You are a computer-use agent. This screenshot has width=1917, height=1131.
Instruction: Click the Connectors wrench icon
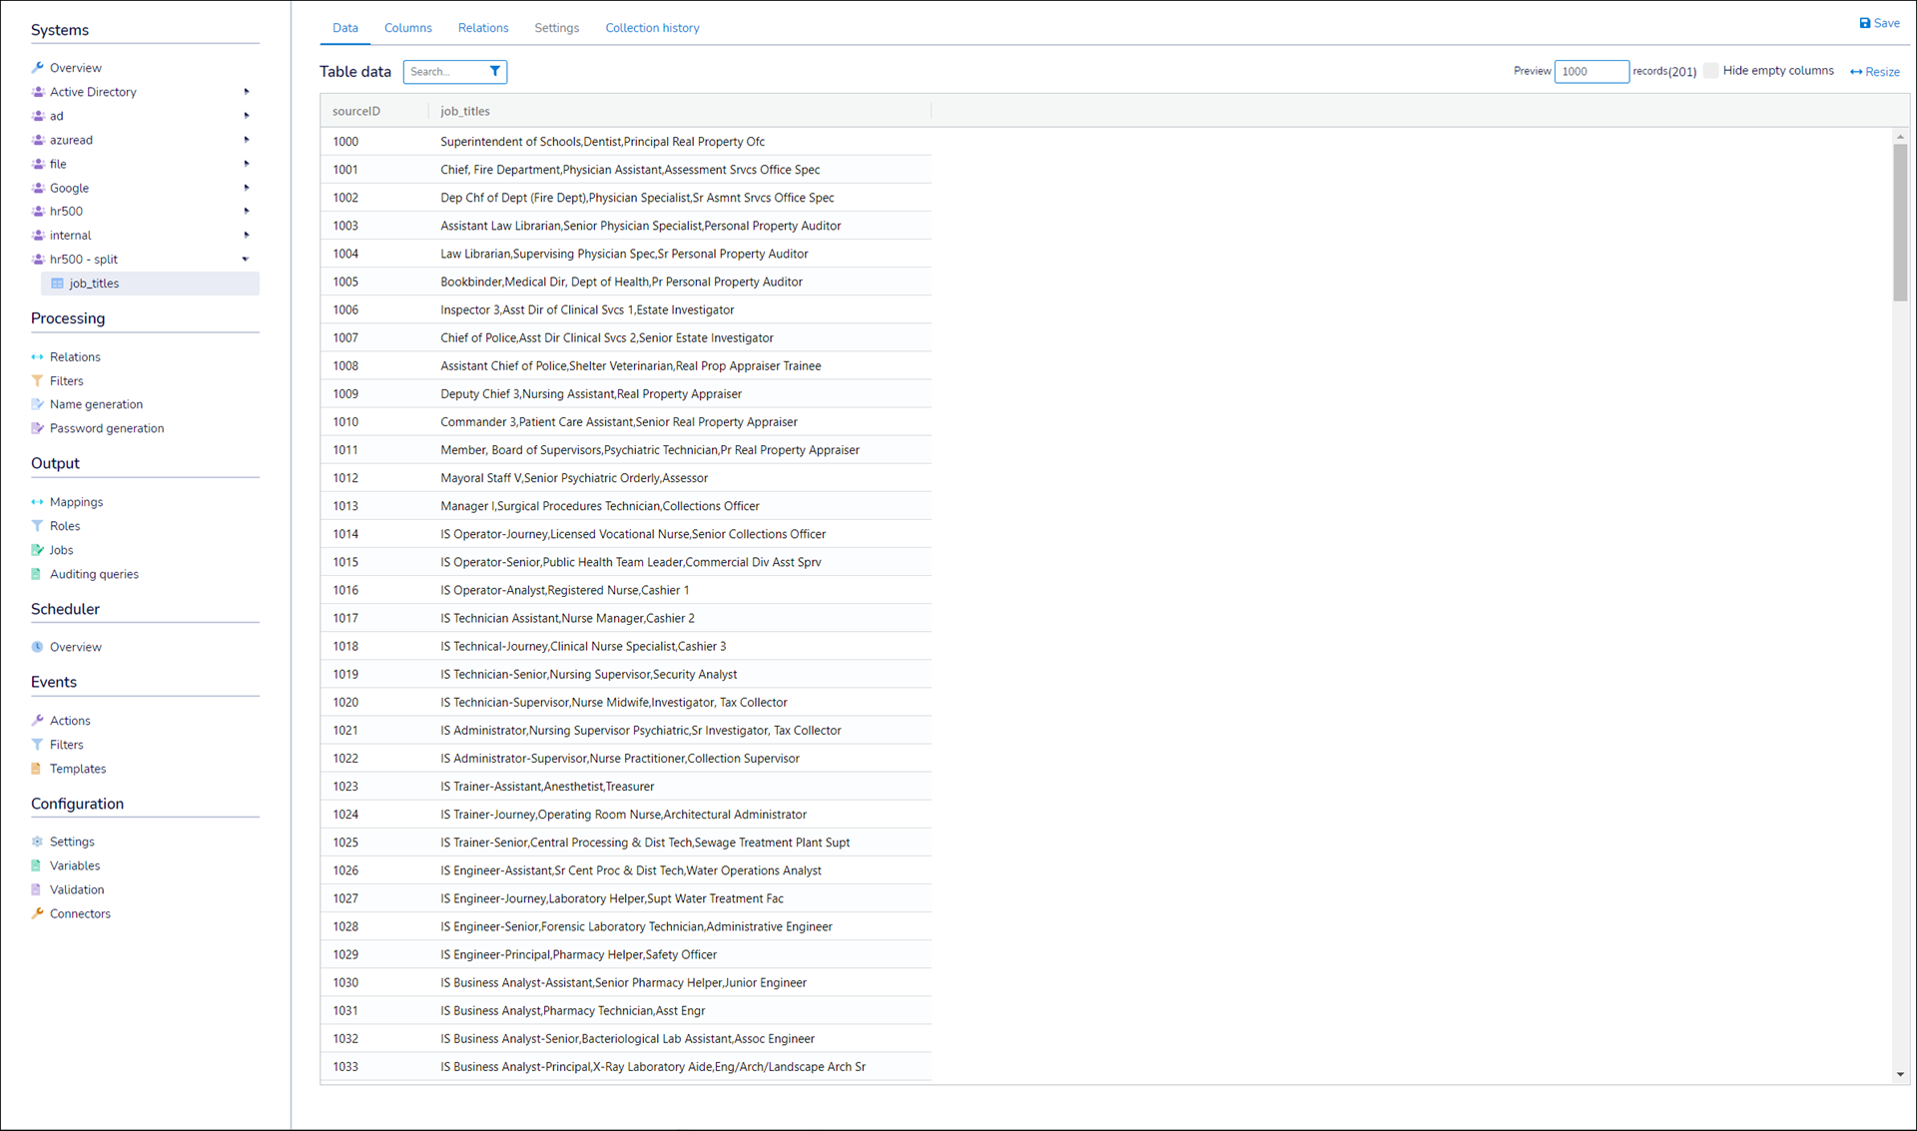tap(37, 913)
